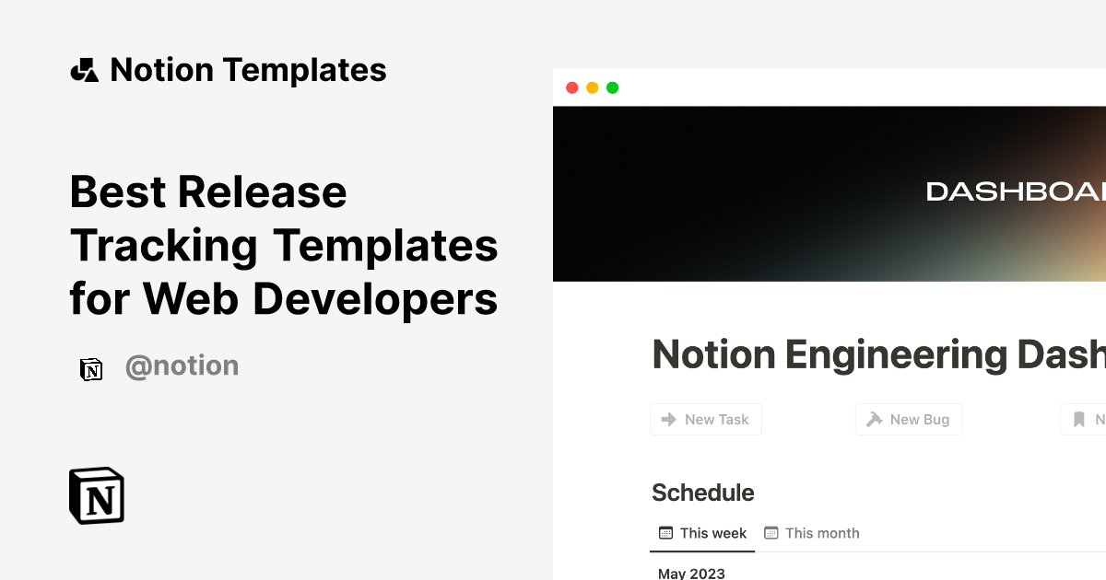Click the DASHBOARD banner image
Screen dimensions: 1106x580
[829, 193]
